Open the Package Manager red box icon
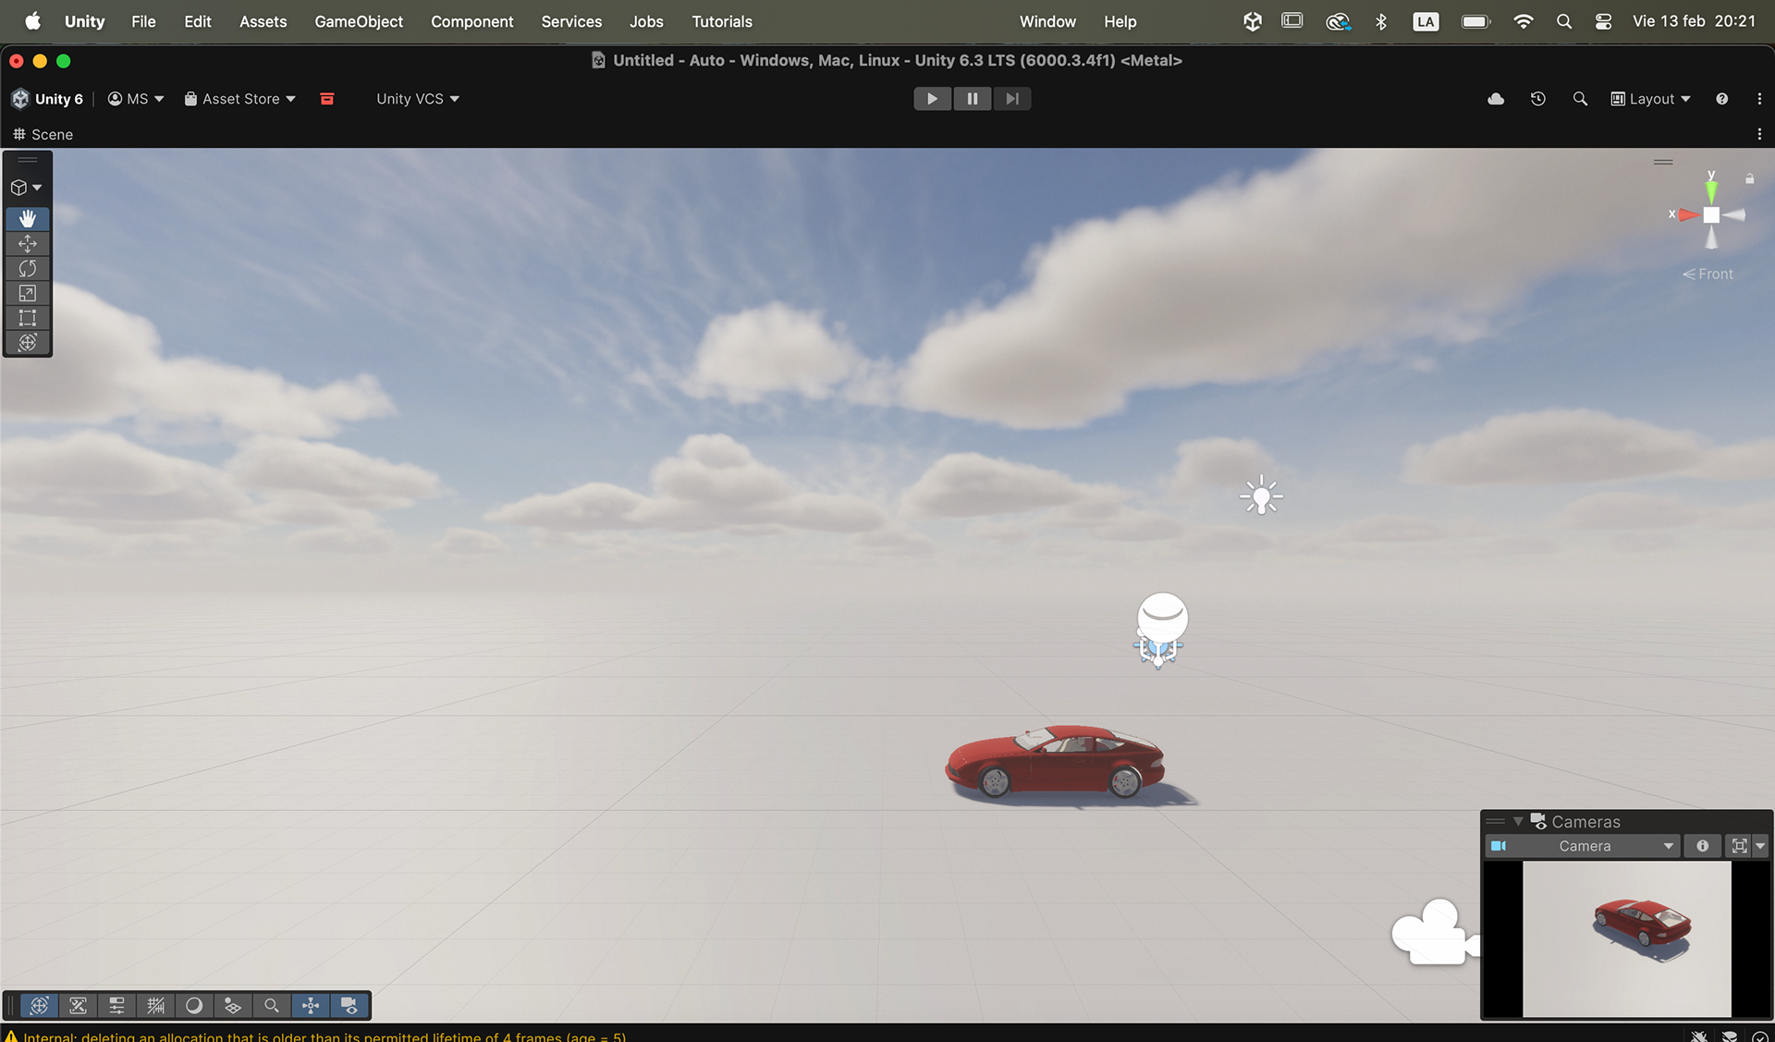1775x1042 pixels. click(326, 99)
